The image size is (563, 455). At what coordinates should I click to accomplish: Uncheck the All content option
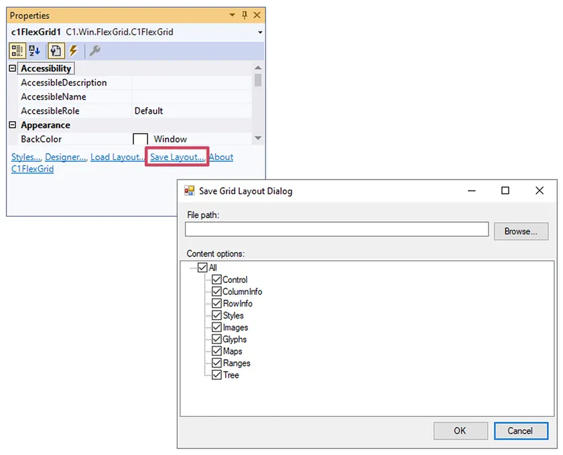click(202, 268)
